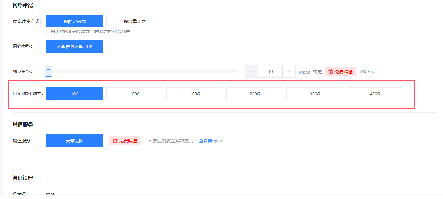Screen dimensions: 443x199
Task: Toggle the 天擎云防 value-added service
Action: [x=75, y=141]
